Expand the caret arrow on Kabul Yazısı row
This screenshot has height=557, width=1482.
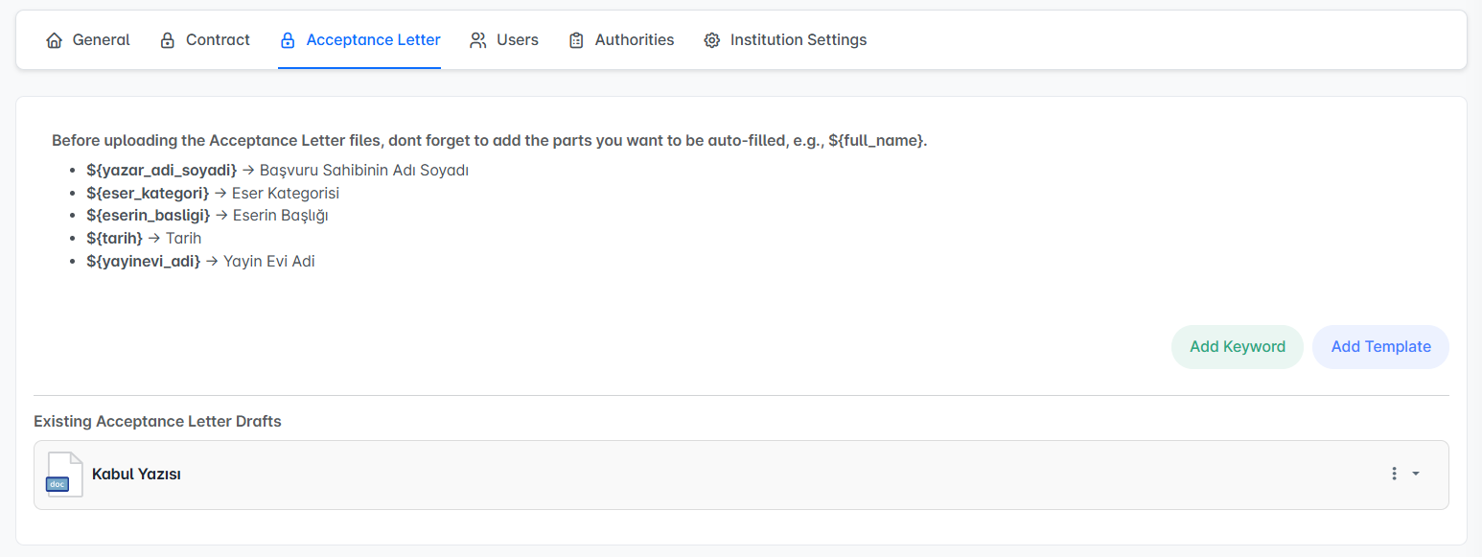click(x=1416, y=474)
